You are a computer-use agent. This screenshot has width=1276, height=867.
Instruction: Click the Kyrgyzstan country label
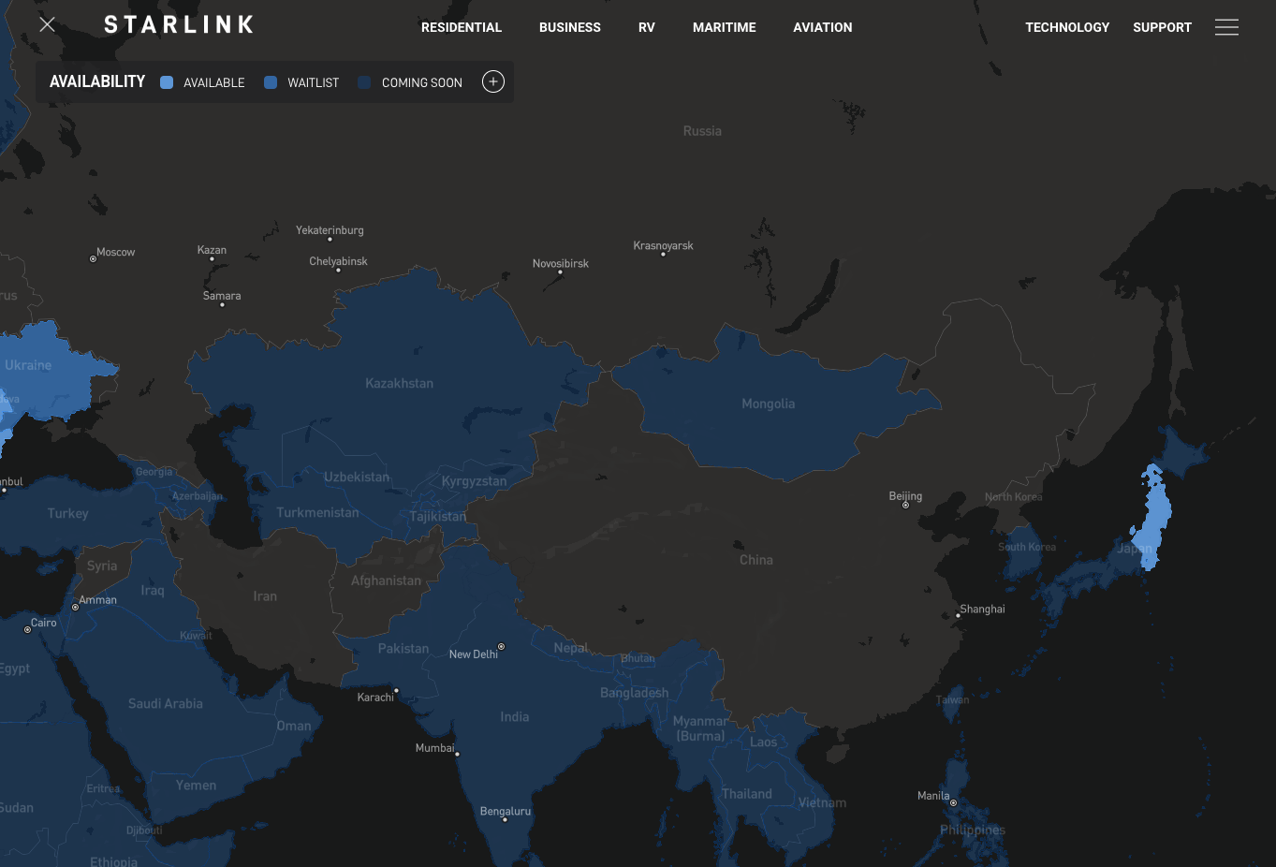(474, 481)
